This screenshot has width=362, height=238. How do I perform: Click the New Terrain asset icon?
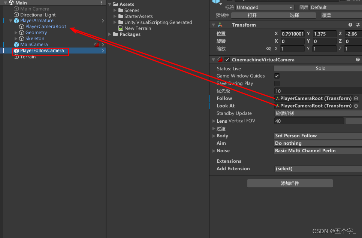coord(121,28)
